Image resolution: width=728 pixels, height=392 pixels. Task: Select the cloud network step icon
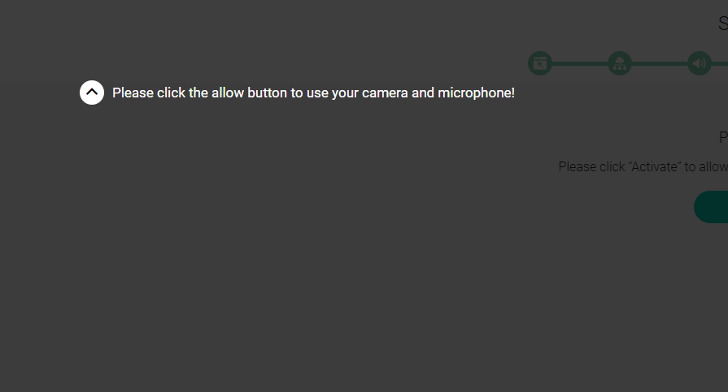[x=620, y=63]
